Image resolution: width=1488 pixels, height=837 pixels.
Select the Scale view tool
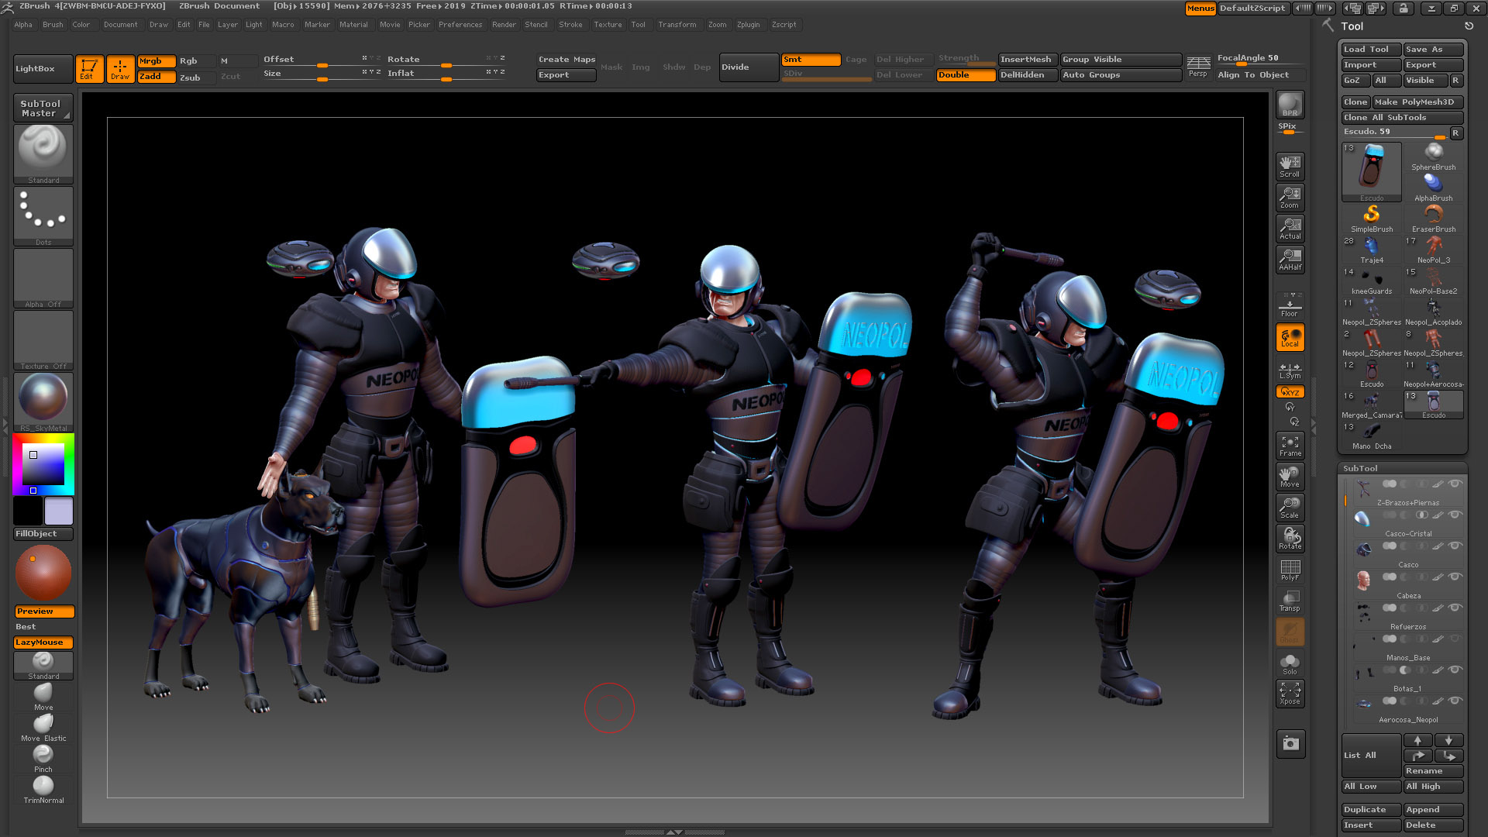click(x=1290, y=507)
